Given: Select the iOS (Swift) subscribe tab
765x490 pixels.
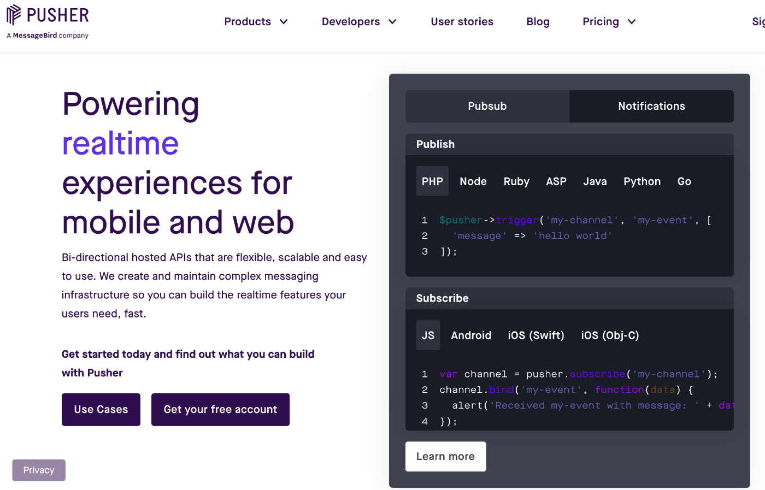Looking at the screenshot, I should [536, 335].
